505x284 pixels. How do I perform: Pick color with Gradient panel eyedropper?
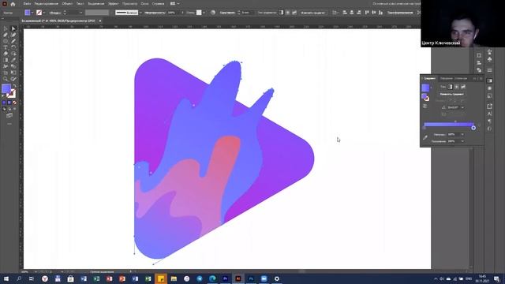click(x=425, y=138)
